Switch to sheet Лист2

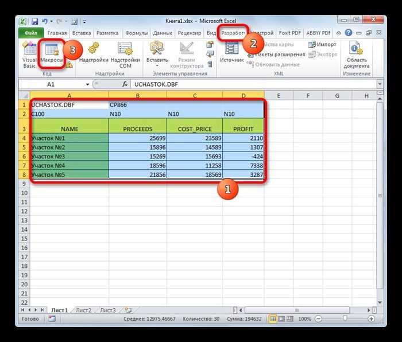coord(84,310)
